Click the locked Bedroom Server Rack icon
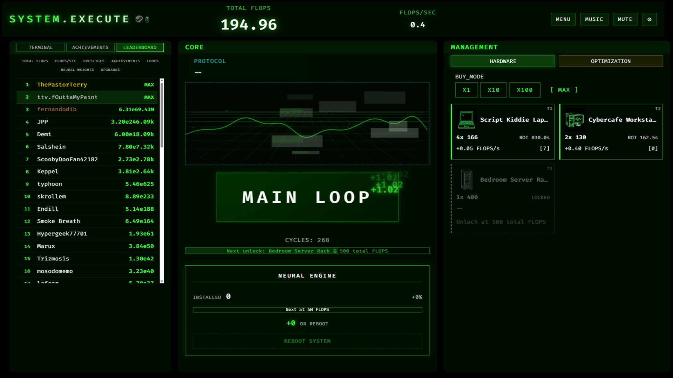The height and width of the screenshot is (378, 673). click(466, 179)
